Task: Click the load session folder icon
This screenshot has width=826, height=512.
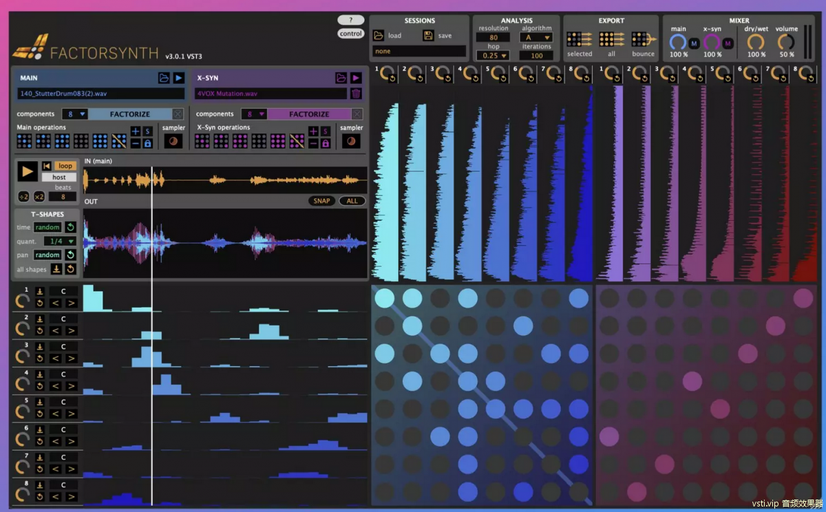Action: [379, 35]
